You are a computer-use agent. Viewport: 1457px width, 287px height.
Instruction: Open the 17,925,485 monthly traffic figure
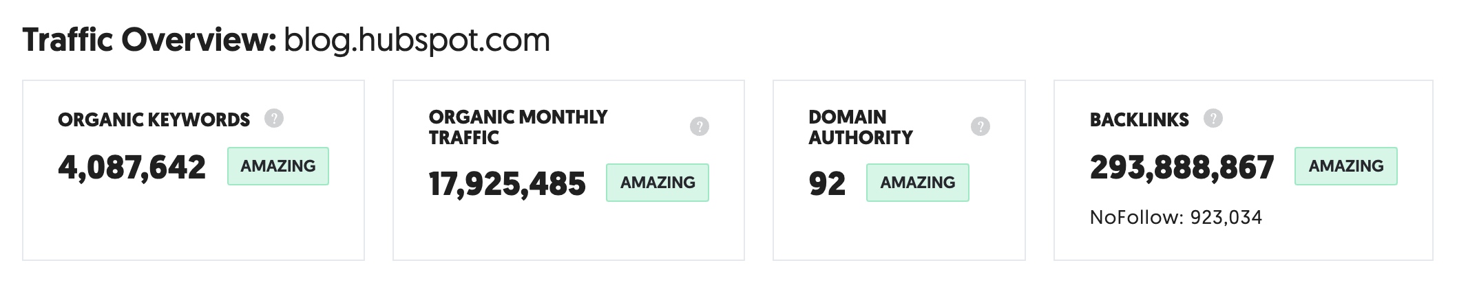pyautogui.click(x=507, y=185)
